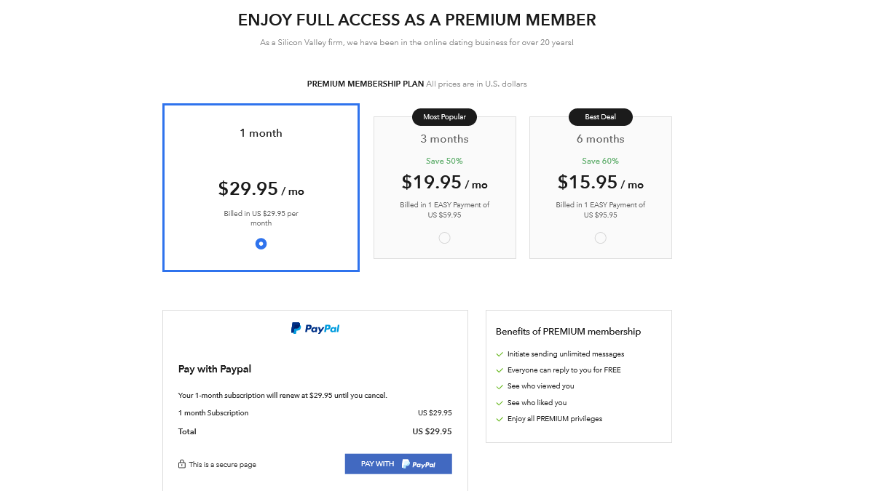This screenshot has width=892, height=491.
Task: Click the Pay with Paypal heading
Action: click(x=215, y=369)
